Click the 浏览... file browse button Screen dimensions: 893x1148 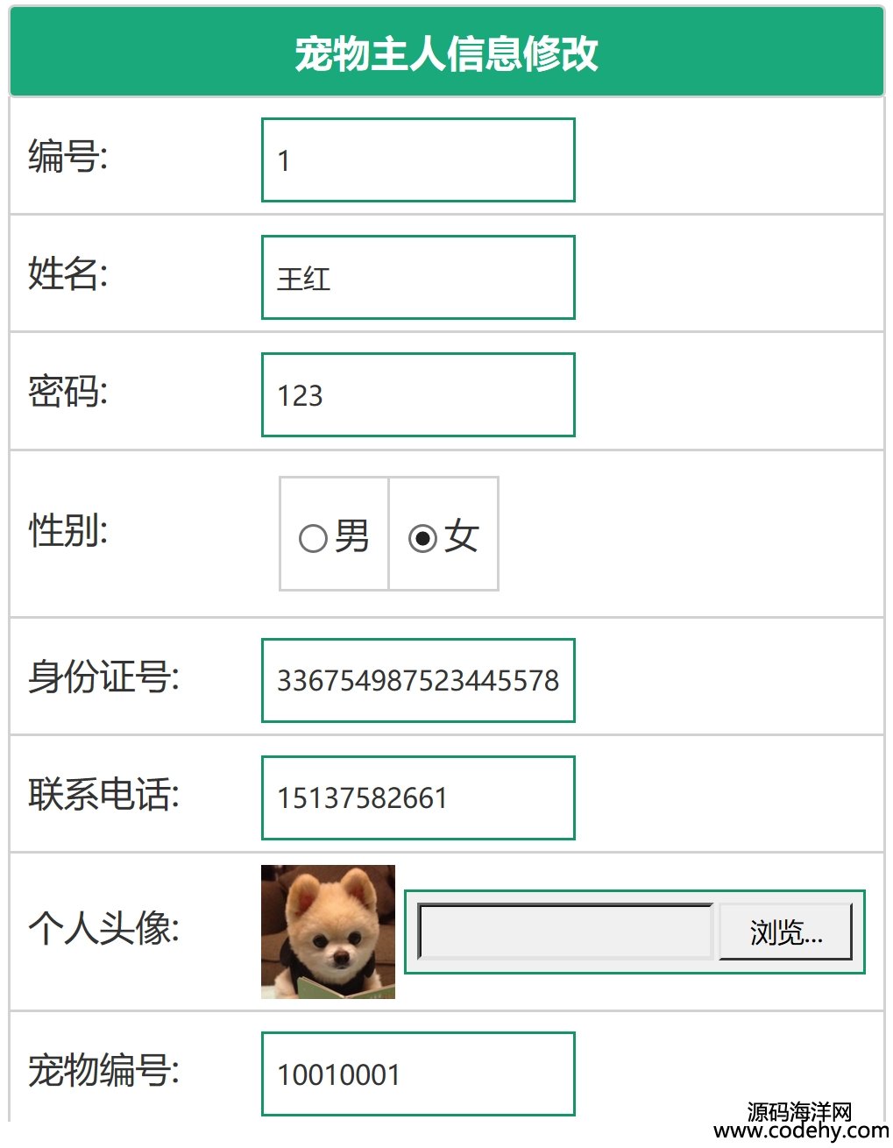click(x=785, y=932)
